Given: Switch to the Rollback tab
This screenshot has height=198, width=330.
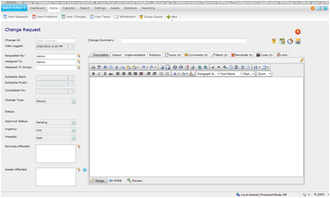Looking at the screenshot, I should pos(155,55).
